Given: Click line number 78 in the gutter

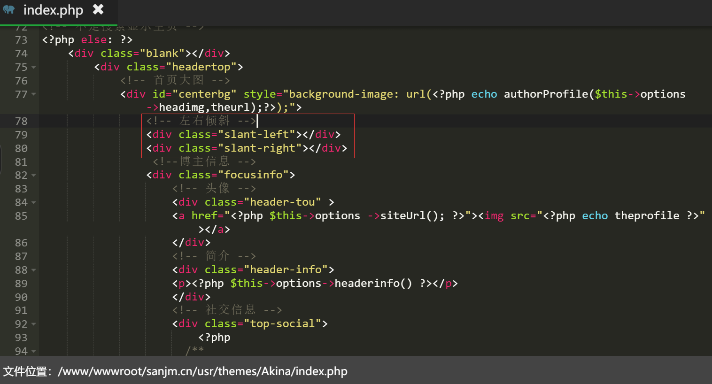Looking at the screenshot, I should click(x=21, y=121).
